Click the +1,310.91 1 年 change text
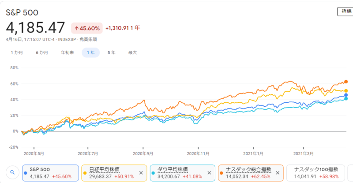Viewport: 353px width, 183px height. click(x=123, y=28)
